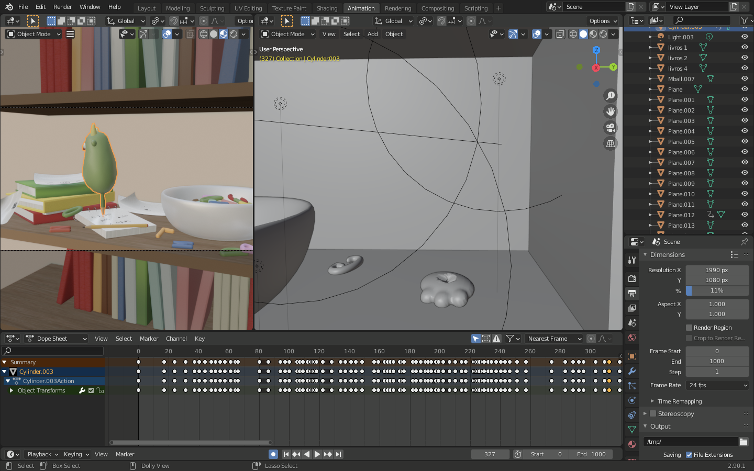Open the Render menu
Screen dimensions: 754x471
(63, 7)
